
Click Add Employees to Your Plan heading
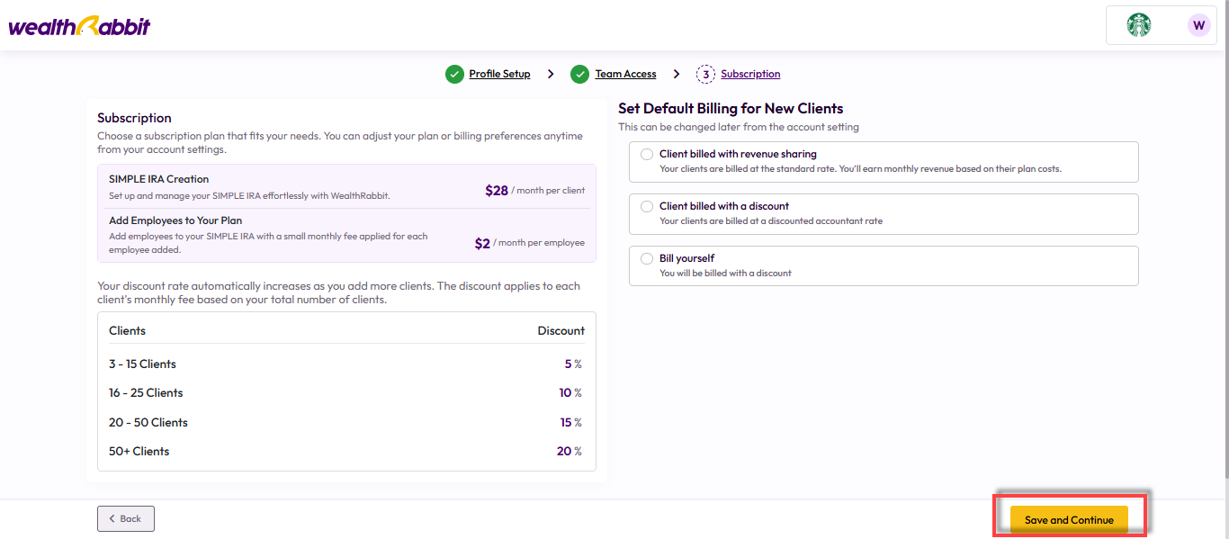(175, 220)
